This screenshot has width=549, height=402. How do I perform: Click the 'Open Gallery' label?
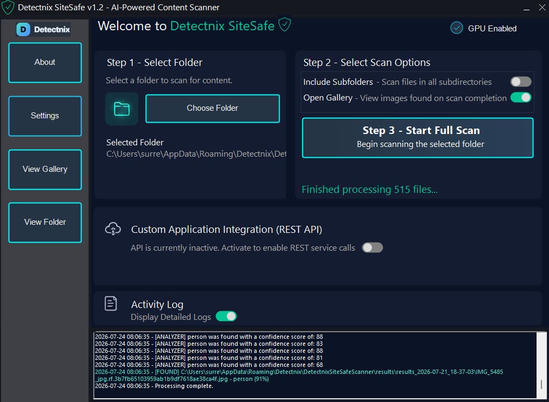[x=328, y=98]
